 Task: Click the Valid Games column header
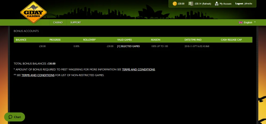click(124, 40)
